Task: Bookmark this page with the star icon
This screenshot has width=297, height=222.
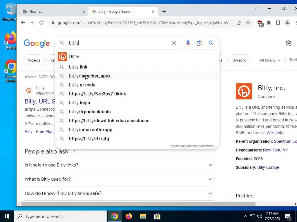Action: (x=248, y=23)
